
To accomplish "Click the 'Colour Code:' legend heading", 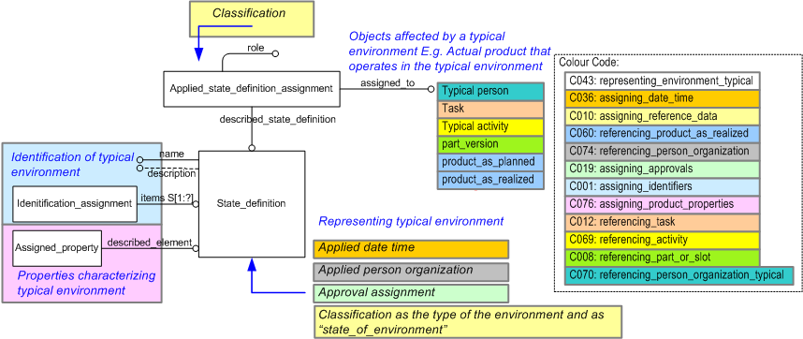I will 589,63.
